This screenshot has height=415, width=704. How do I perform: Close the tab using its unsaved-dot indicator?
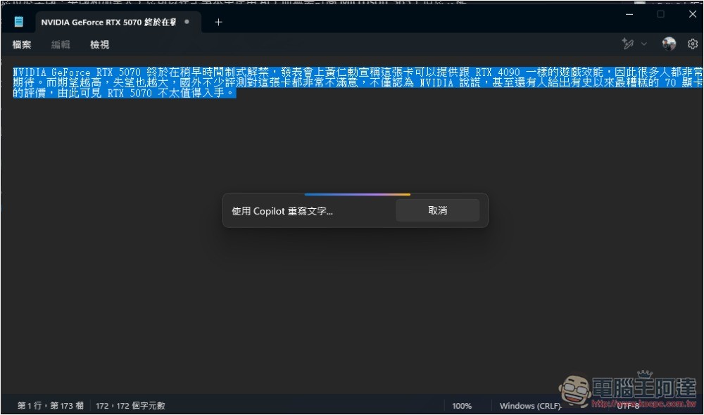[x=187, y=22]
